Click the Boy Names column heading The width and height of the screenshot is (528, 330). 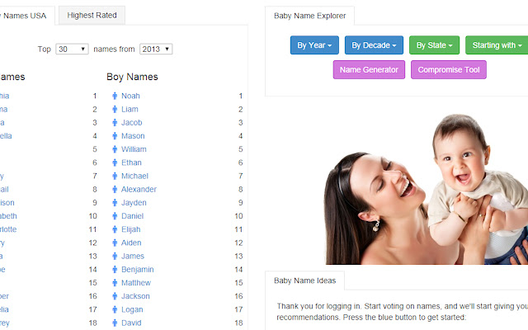(132, 77)
